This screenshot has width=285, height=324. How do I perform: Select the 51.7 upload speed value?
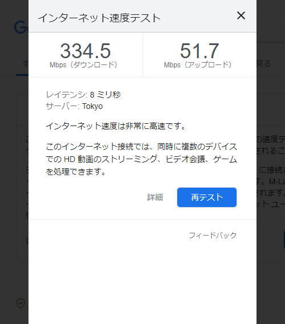tap(199, 51)
